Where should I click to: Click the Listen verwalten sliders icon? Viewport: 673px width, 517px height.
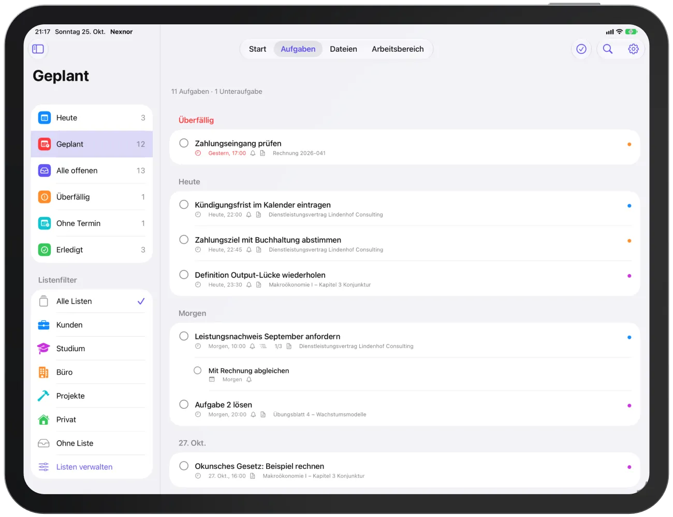[44, 467]
